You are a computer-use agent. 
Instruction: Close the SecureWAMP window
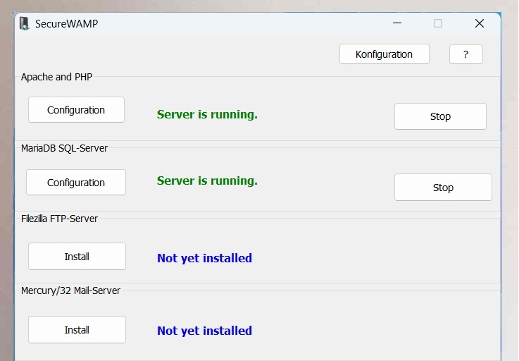[x=480, y=23]
